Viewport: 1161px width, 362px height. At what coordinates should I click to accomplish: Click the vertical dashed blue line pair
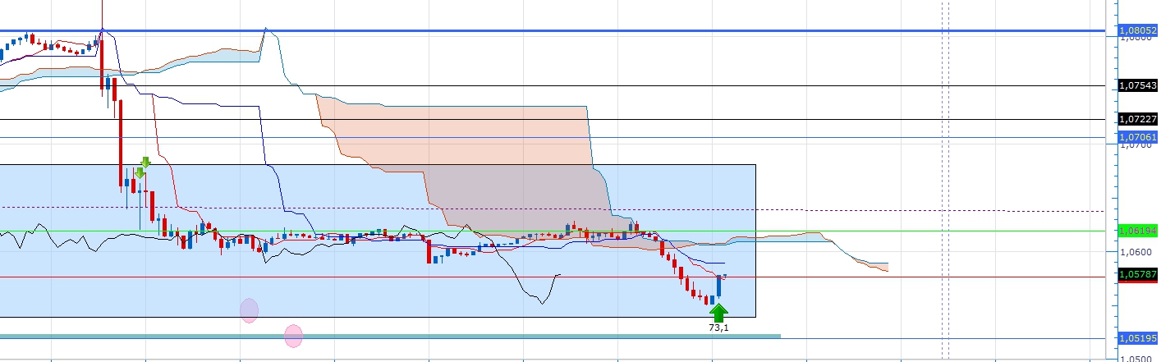945,179
